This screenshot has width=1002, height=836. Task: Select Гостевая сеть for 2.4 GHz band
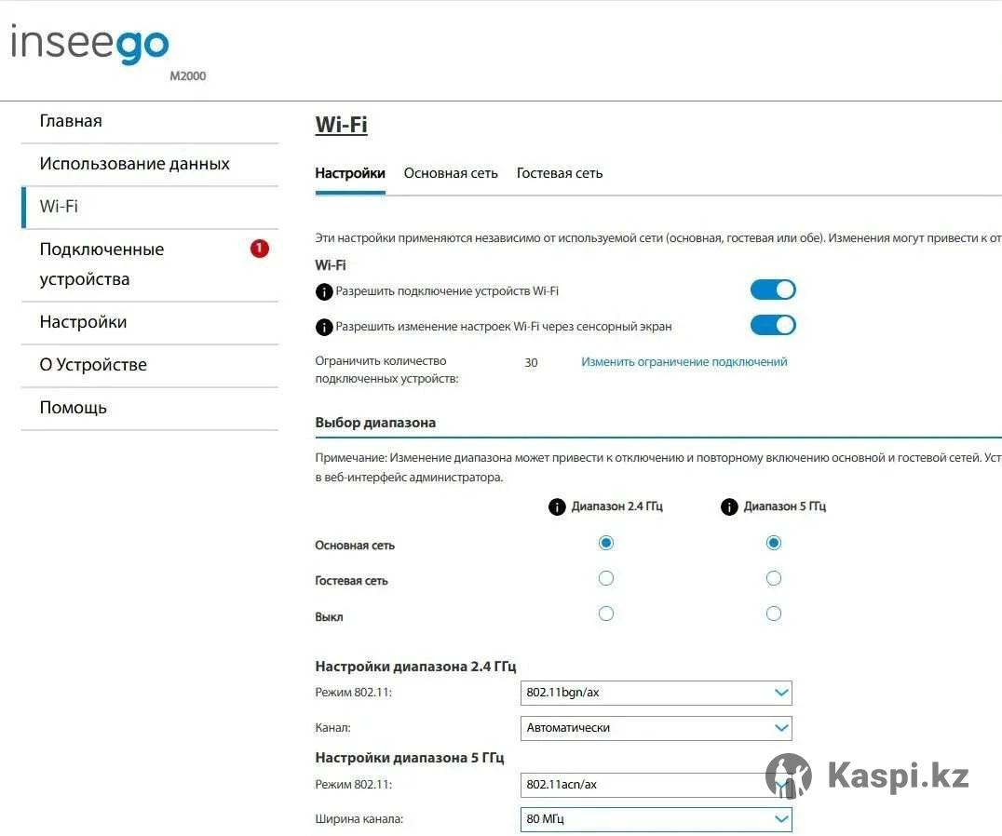point(606,579)
